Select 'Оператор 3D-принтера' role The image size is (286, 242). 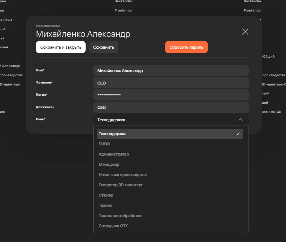point(170,185)
